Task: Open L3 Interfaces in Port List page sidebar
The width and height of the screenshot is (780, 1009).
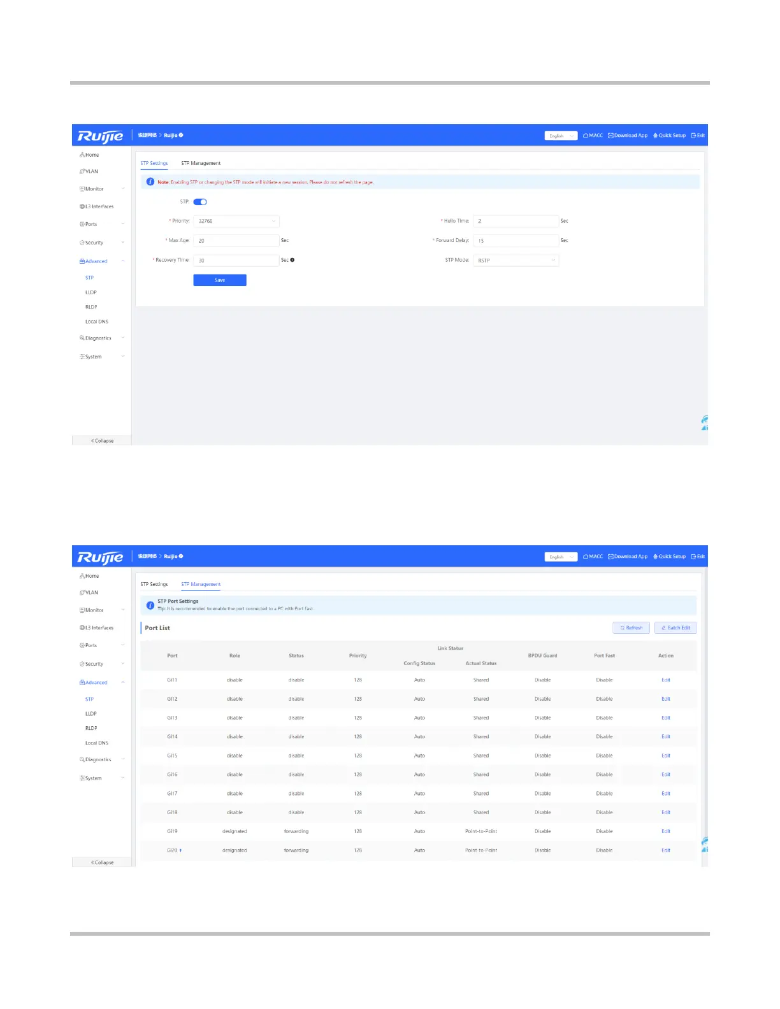Action: pos(97,627)
